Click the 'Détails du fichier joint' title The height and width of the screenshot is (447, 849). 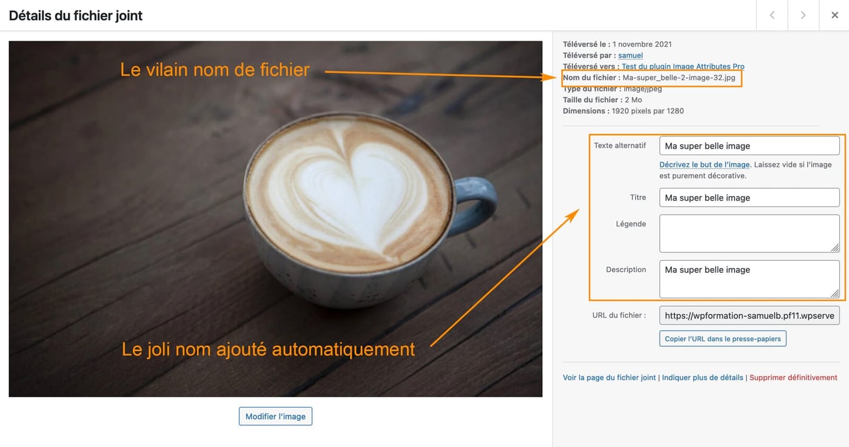pos(74,15)
